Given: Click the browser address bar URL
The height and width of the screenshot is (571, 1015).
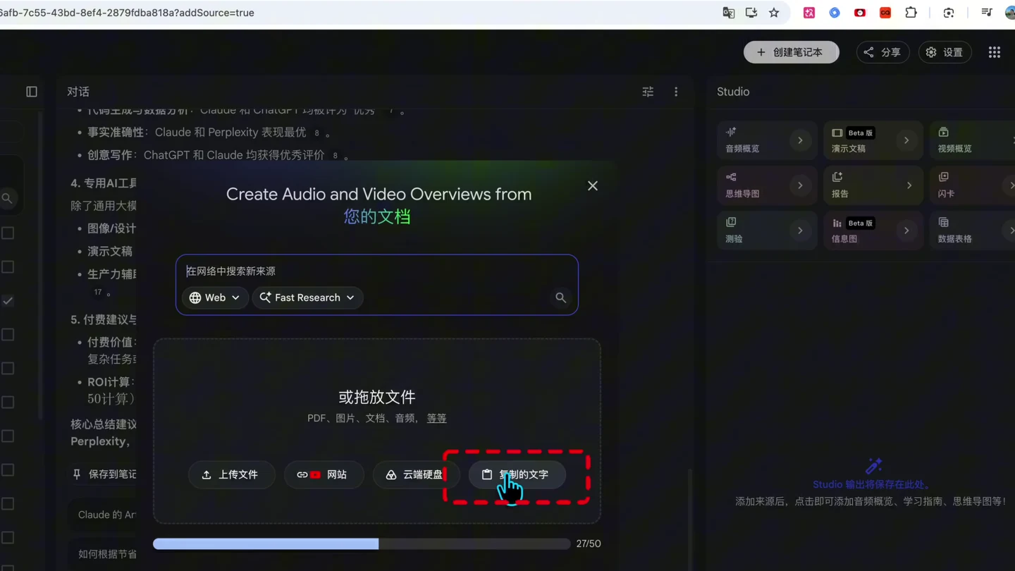Looking at the screenshot, I should (127, 13).
